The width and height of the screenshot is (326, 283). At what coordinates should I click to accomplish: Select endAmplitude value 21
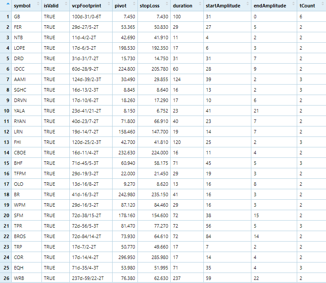[274, 111]
